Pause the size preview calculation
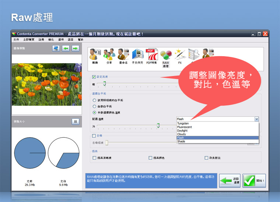This screenshot has height=202, width=280. (76, 122)
